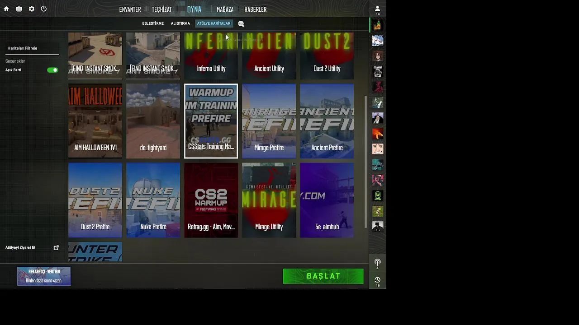Go to the home screen icon
The width and height of the screenshot is (579, 325).
6,9
